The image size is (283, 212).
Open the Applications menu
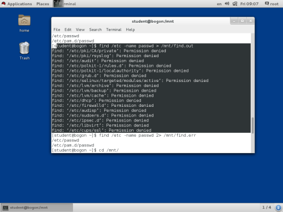tap(19, 4)
